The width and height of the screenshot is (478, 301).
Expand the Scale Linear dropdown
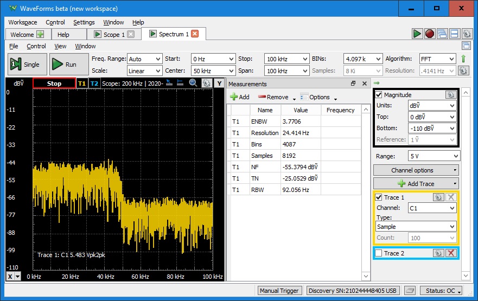click(x=144, y=71)
